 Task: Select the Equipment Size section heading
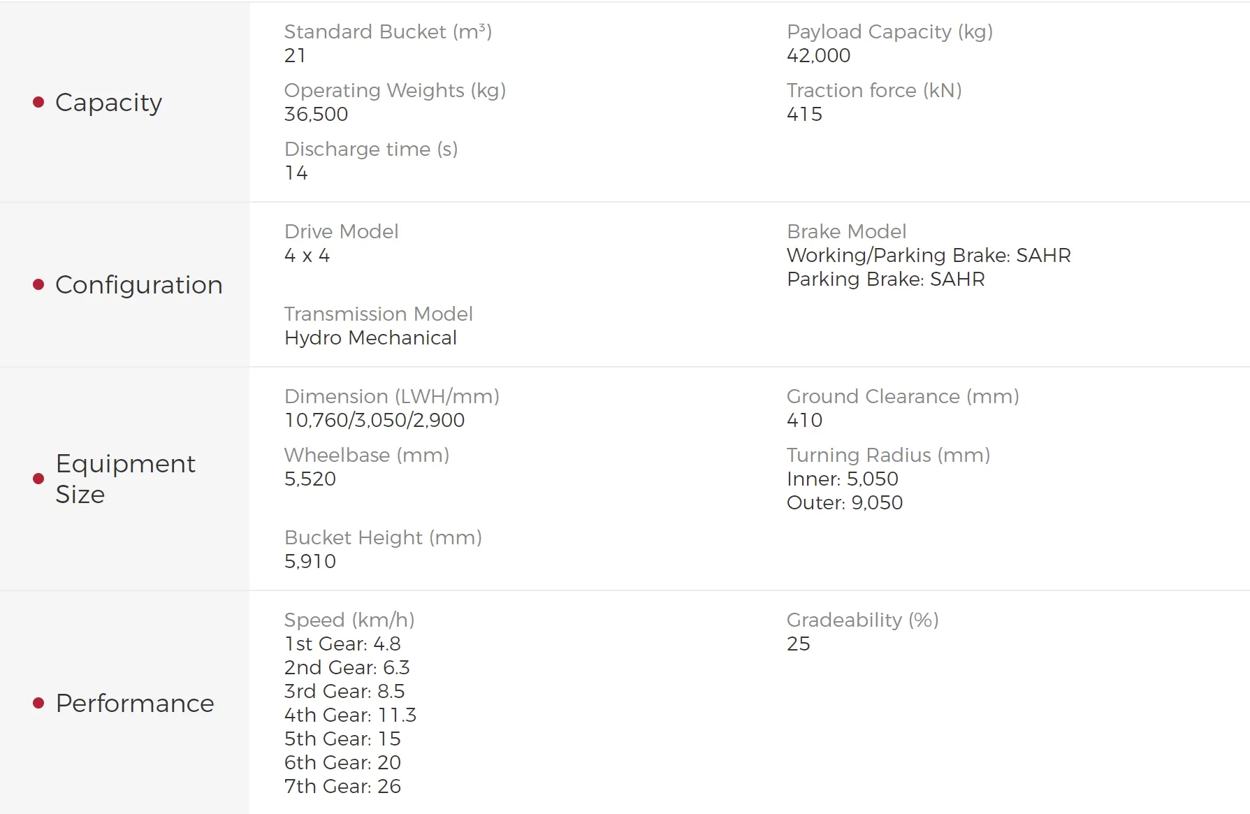pos(125,479)
